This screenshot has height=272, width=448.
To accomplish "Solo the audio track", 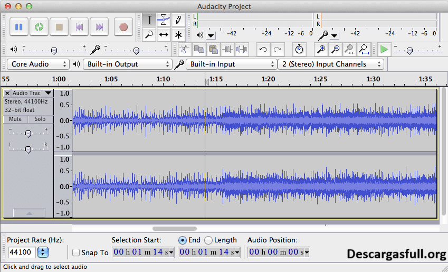I will (40, 119).
